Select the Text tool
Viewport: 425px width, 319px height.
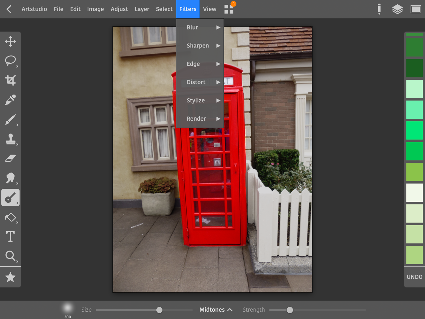tap(10, 237)
